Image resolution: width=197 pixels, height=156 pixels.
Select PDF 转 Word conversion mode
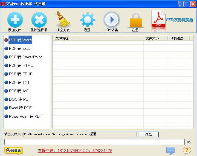(18, 40)
